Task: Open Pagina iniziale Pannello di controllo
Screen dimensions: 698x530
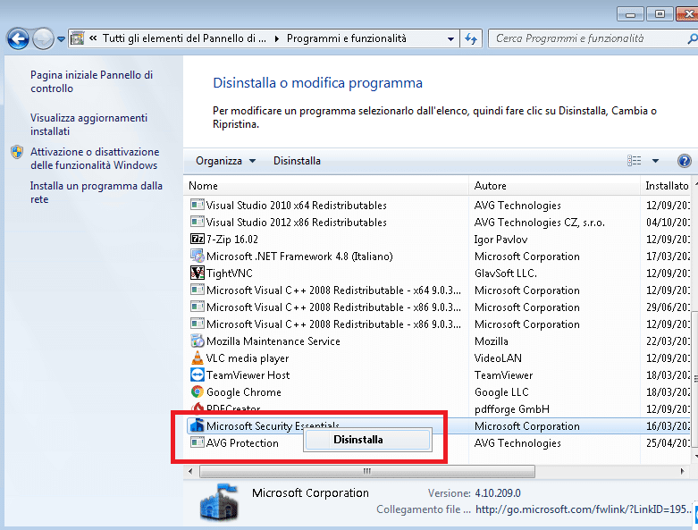Action: (x=91, y=81)
